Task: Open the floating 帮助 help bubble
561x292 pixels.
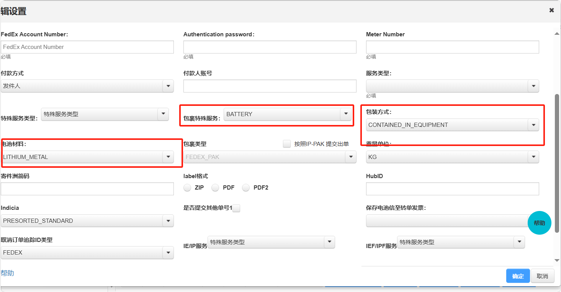Action: click(539, 223)
